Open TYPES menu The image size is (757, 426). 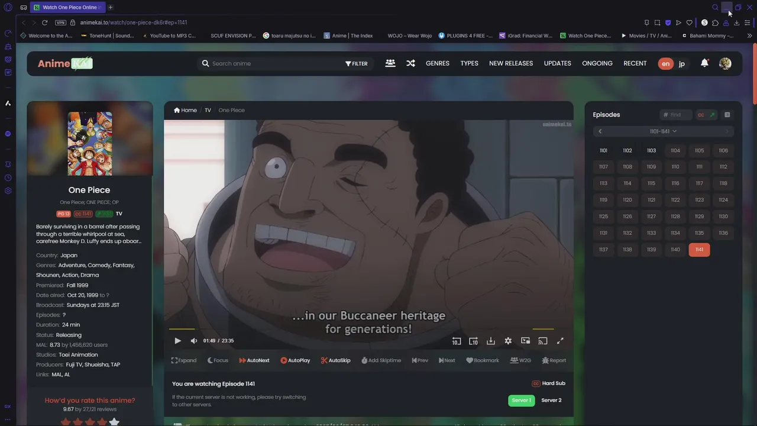[469, 63]
